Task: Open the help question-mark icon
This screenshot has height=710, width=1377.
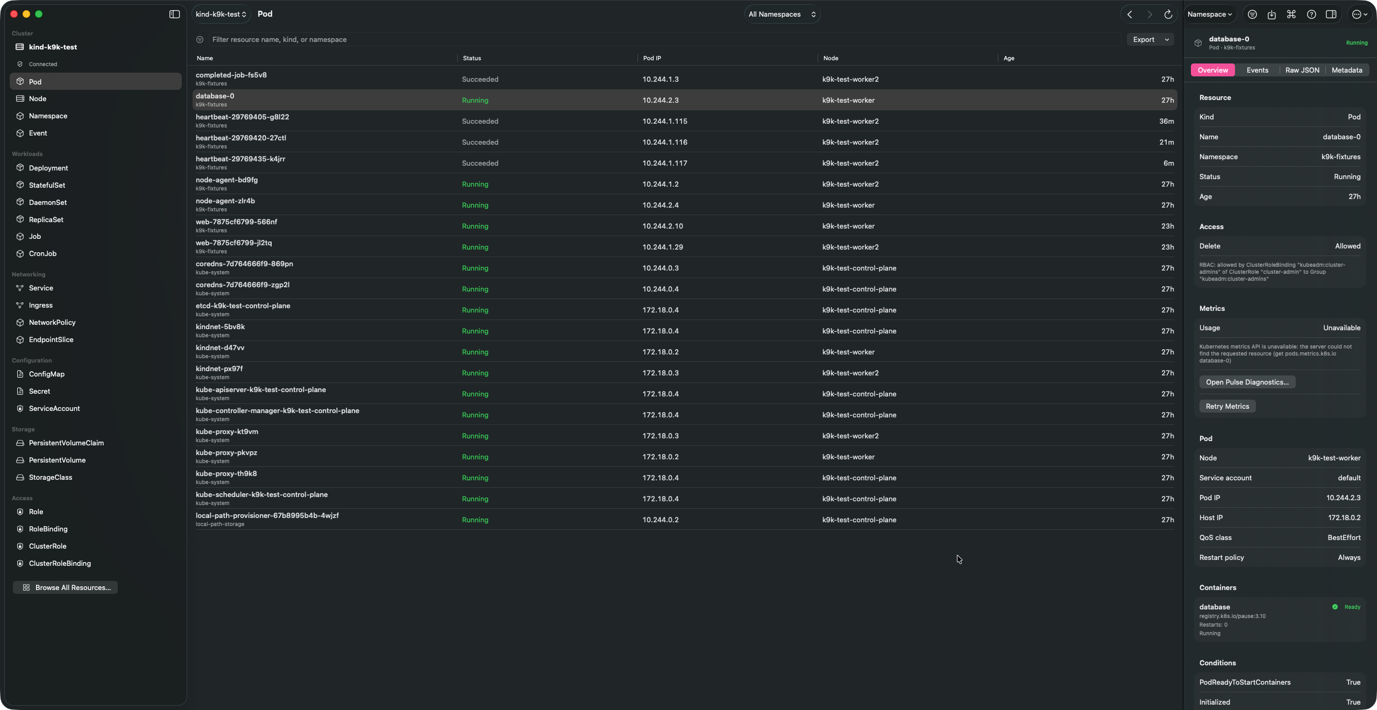Action: pos(1311,15)
